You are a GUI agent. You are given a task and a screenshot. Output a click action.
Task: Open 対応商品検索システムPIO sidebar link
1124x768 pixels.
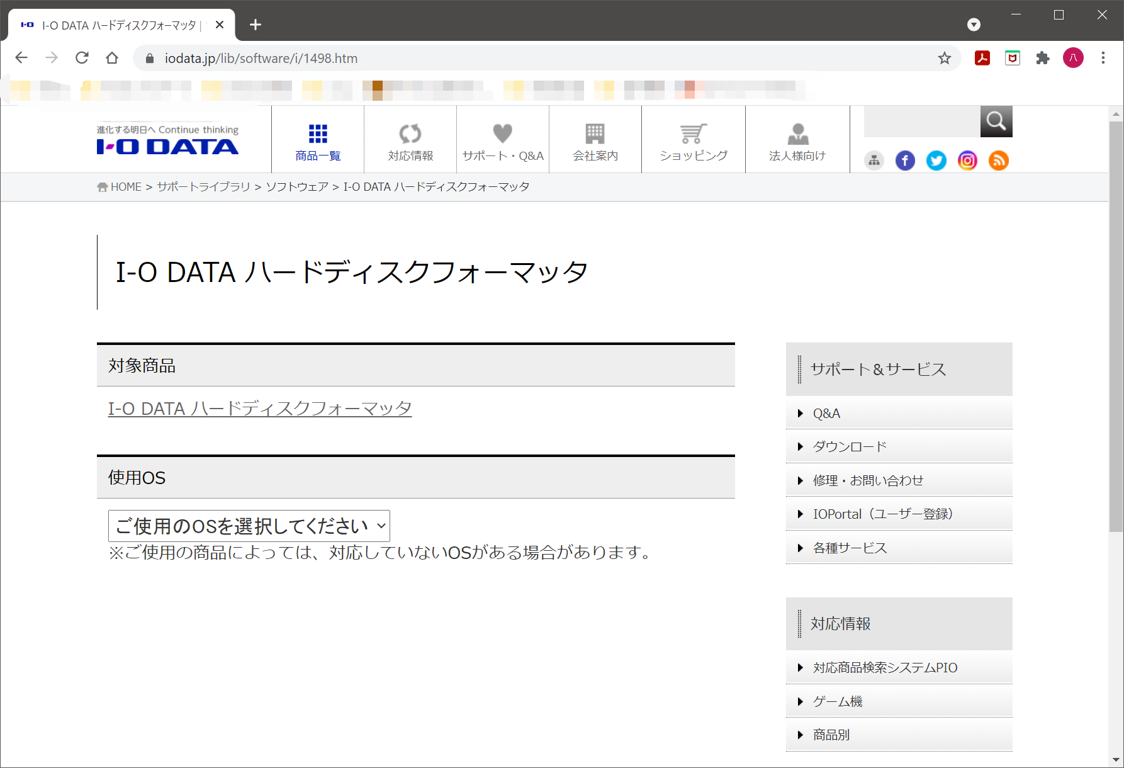pos(899,667)
